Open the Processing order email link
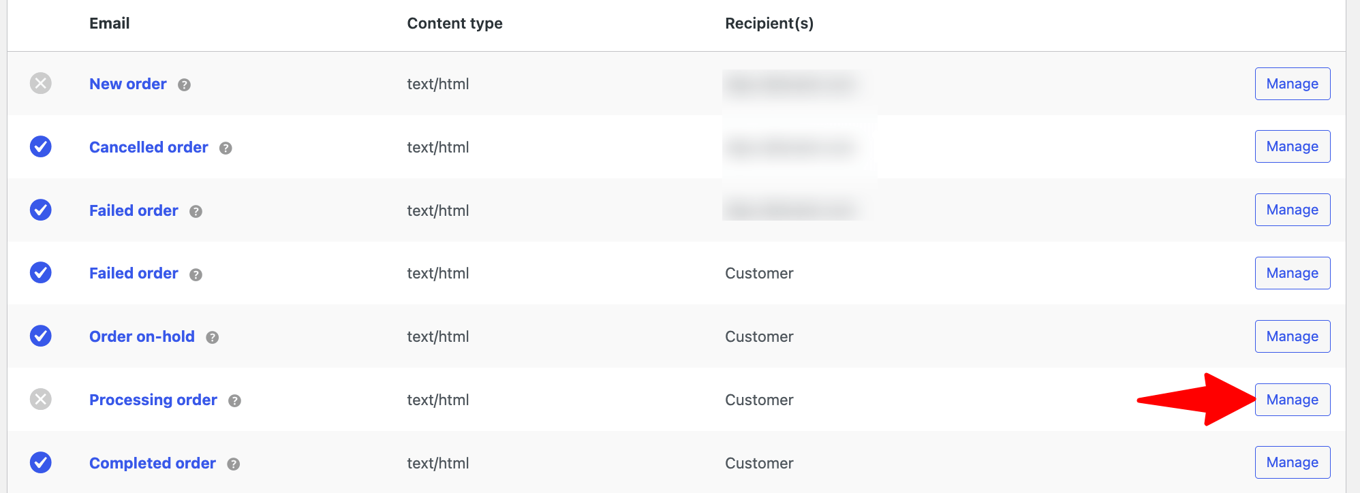Viewport: 1360px width, 493px height. (x=153, y=400)
